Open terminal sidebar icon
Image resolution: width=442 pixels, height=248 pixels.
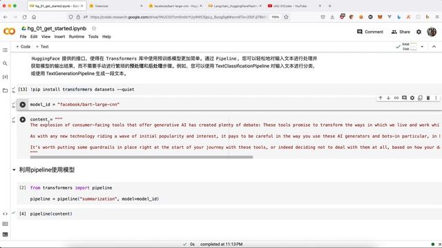pyautogui.click(x=5, y=234)
